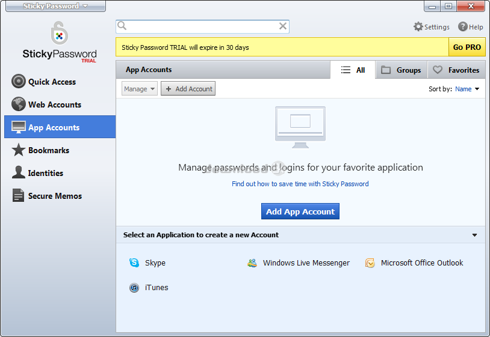Click the plus icon in Add Account
The image size is (490, 337).
click(x=169, y=89)
